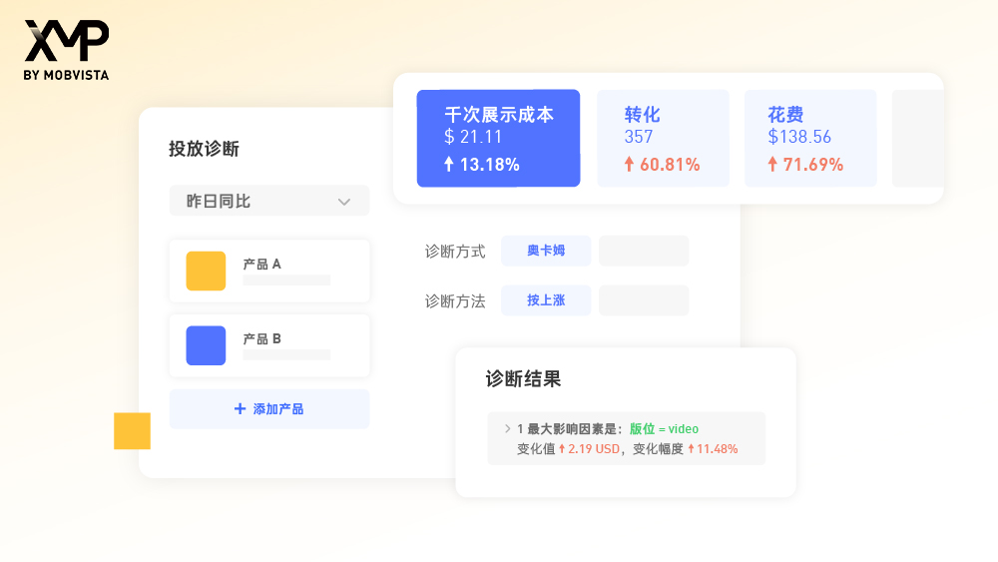Click the 诊断方法 label
This screenshot has height=562, width=998.
pos(455,301)
